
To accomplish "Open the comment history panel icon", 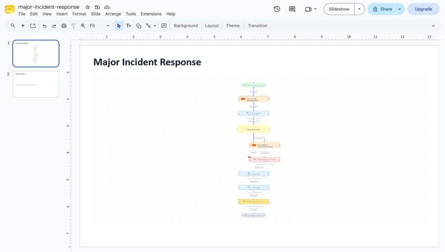I will click(292, 9).
